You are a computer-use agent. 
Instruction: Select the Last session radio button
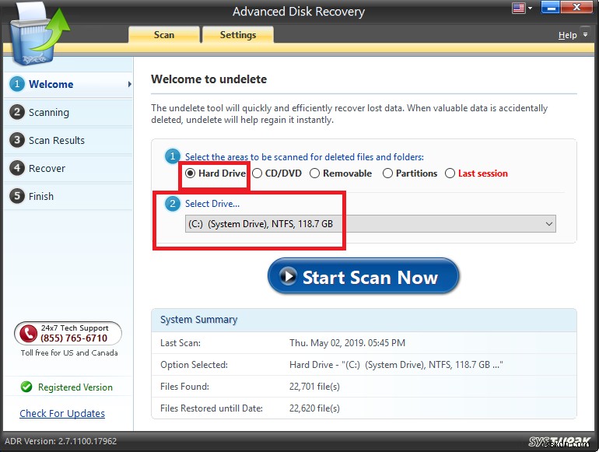450,173
